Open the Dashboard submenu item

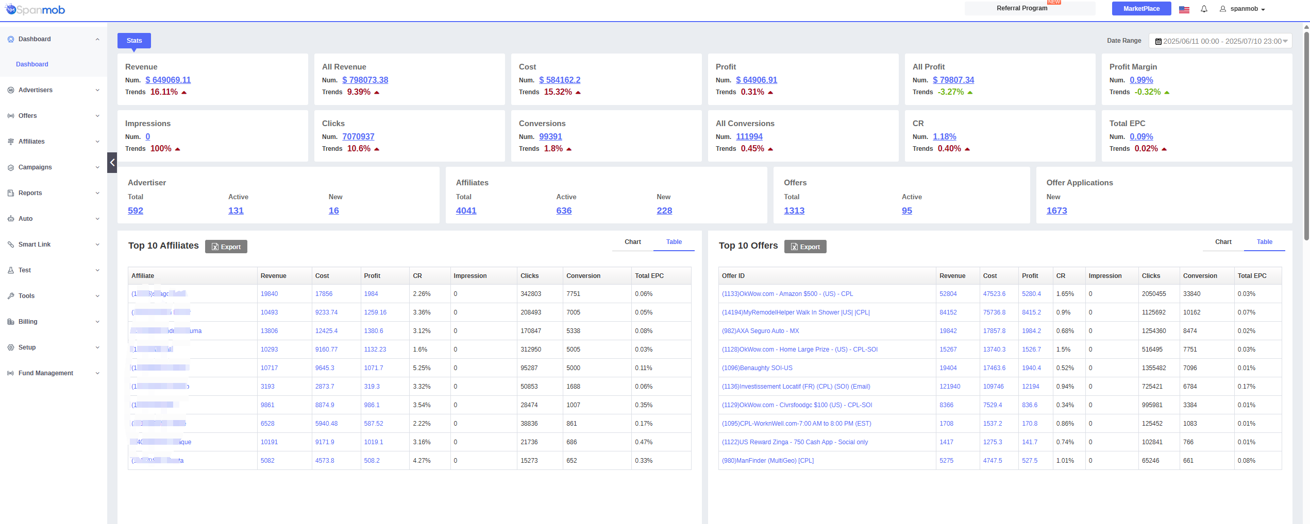pyautogui.click(x=32, y=64)
